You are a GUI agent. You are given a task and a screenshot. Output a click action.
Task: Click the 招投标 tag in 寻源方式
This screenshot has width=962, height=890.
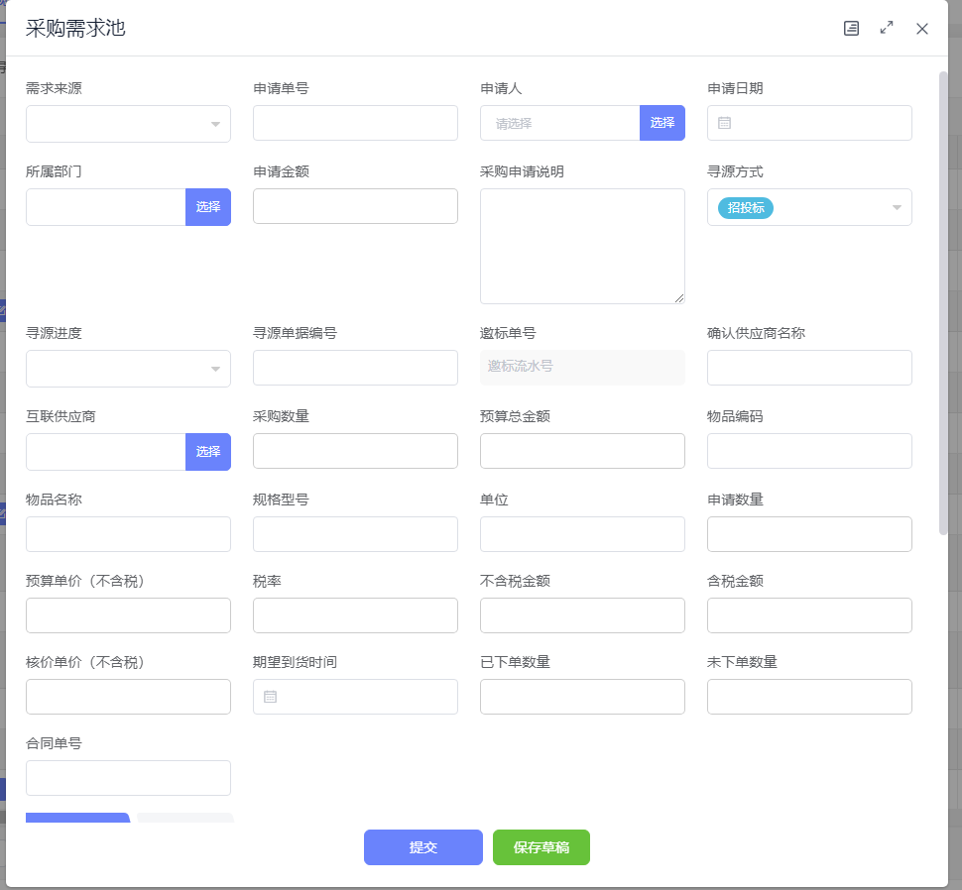[x=746, y=208]
